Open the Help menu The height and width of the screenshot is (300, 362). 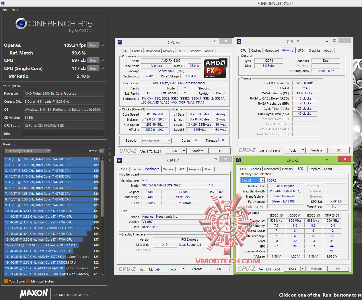click(x=15, y=10)
